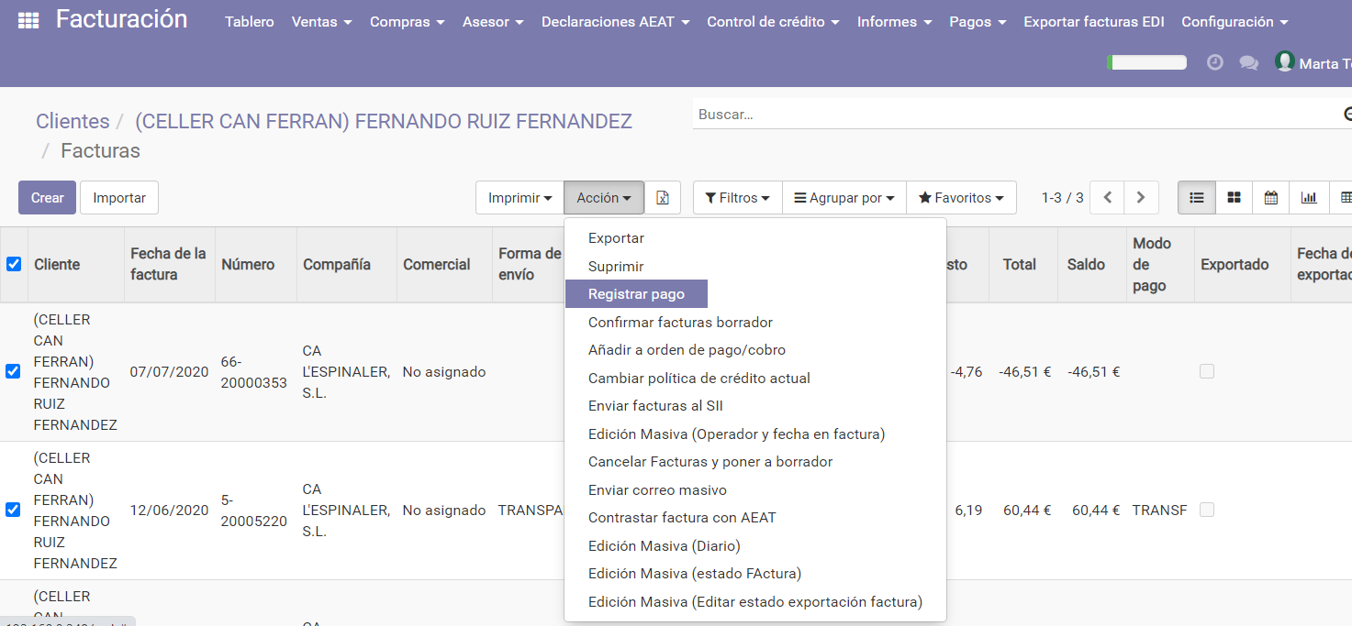
Task: Toggle the select-all header checkbox
Action: pos(14,264)
